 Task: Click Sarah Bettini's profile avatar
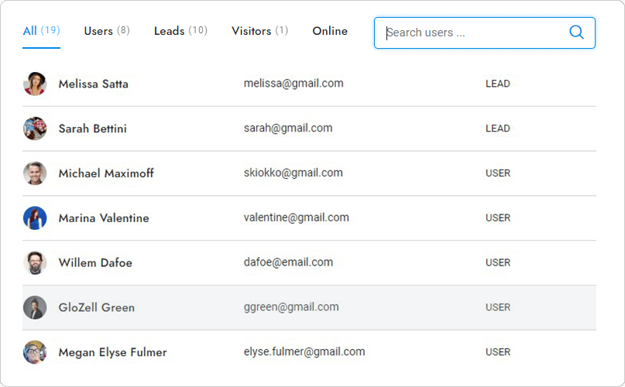tap(35, 128)
